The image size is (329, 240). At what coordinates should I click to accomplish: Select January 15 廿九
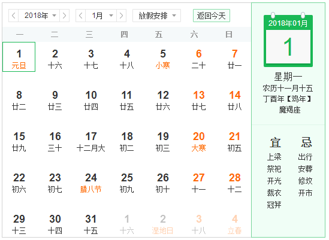[19, 141]
